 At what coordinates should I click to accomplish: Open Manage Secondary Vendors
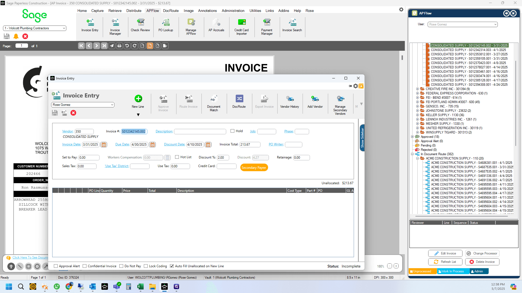[x=340, y=105]
